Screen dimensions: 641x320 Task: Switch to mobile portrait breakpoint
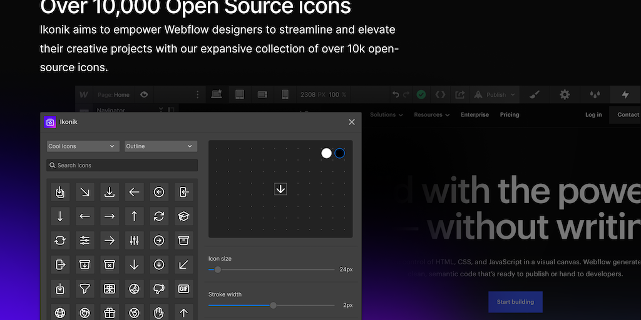coord(285,95)
